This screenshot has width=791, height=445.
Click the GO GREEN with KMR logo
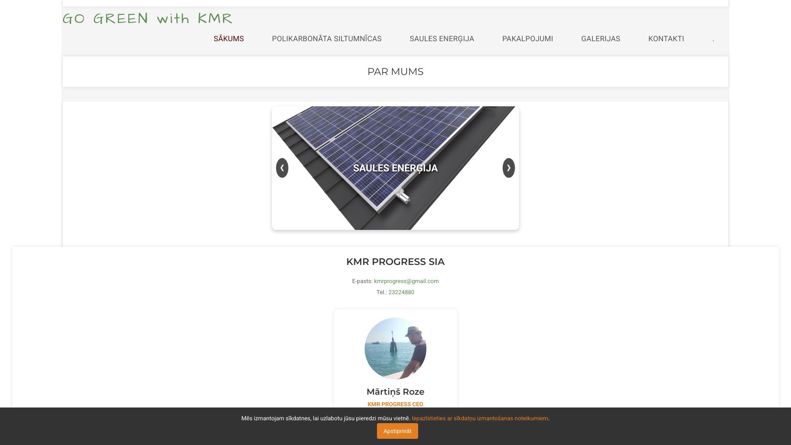pos(147,19)
